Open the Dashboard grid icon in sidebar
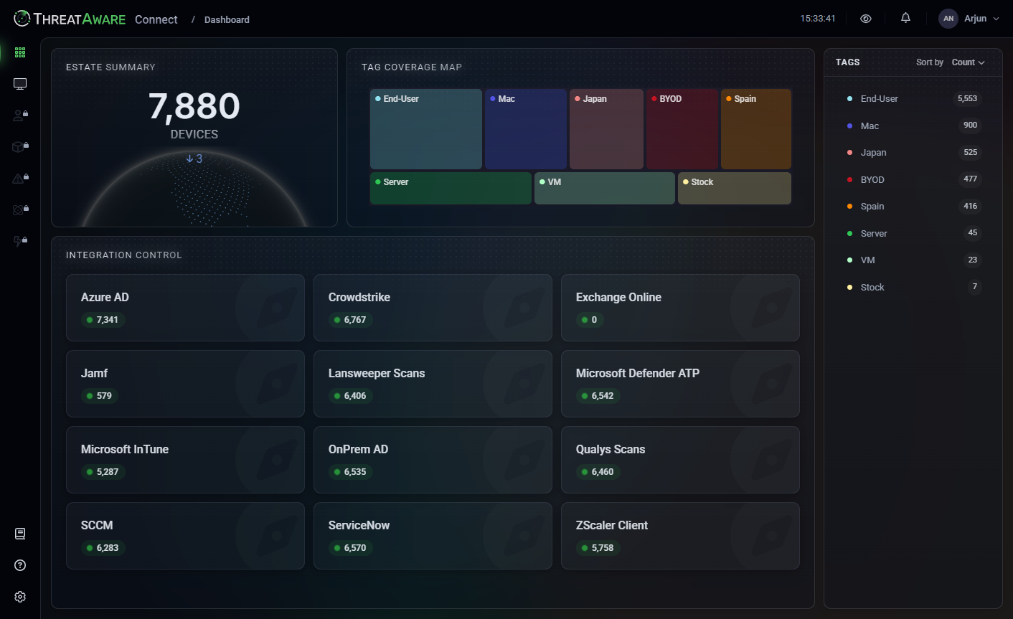The width and height of the screenshot is (1013, 619). click(x=19, y=52)
